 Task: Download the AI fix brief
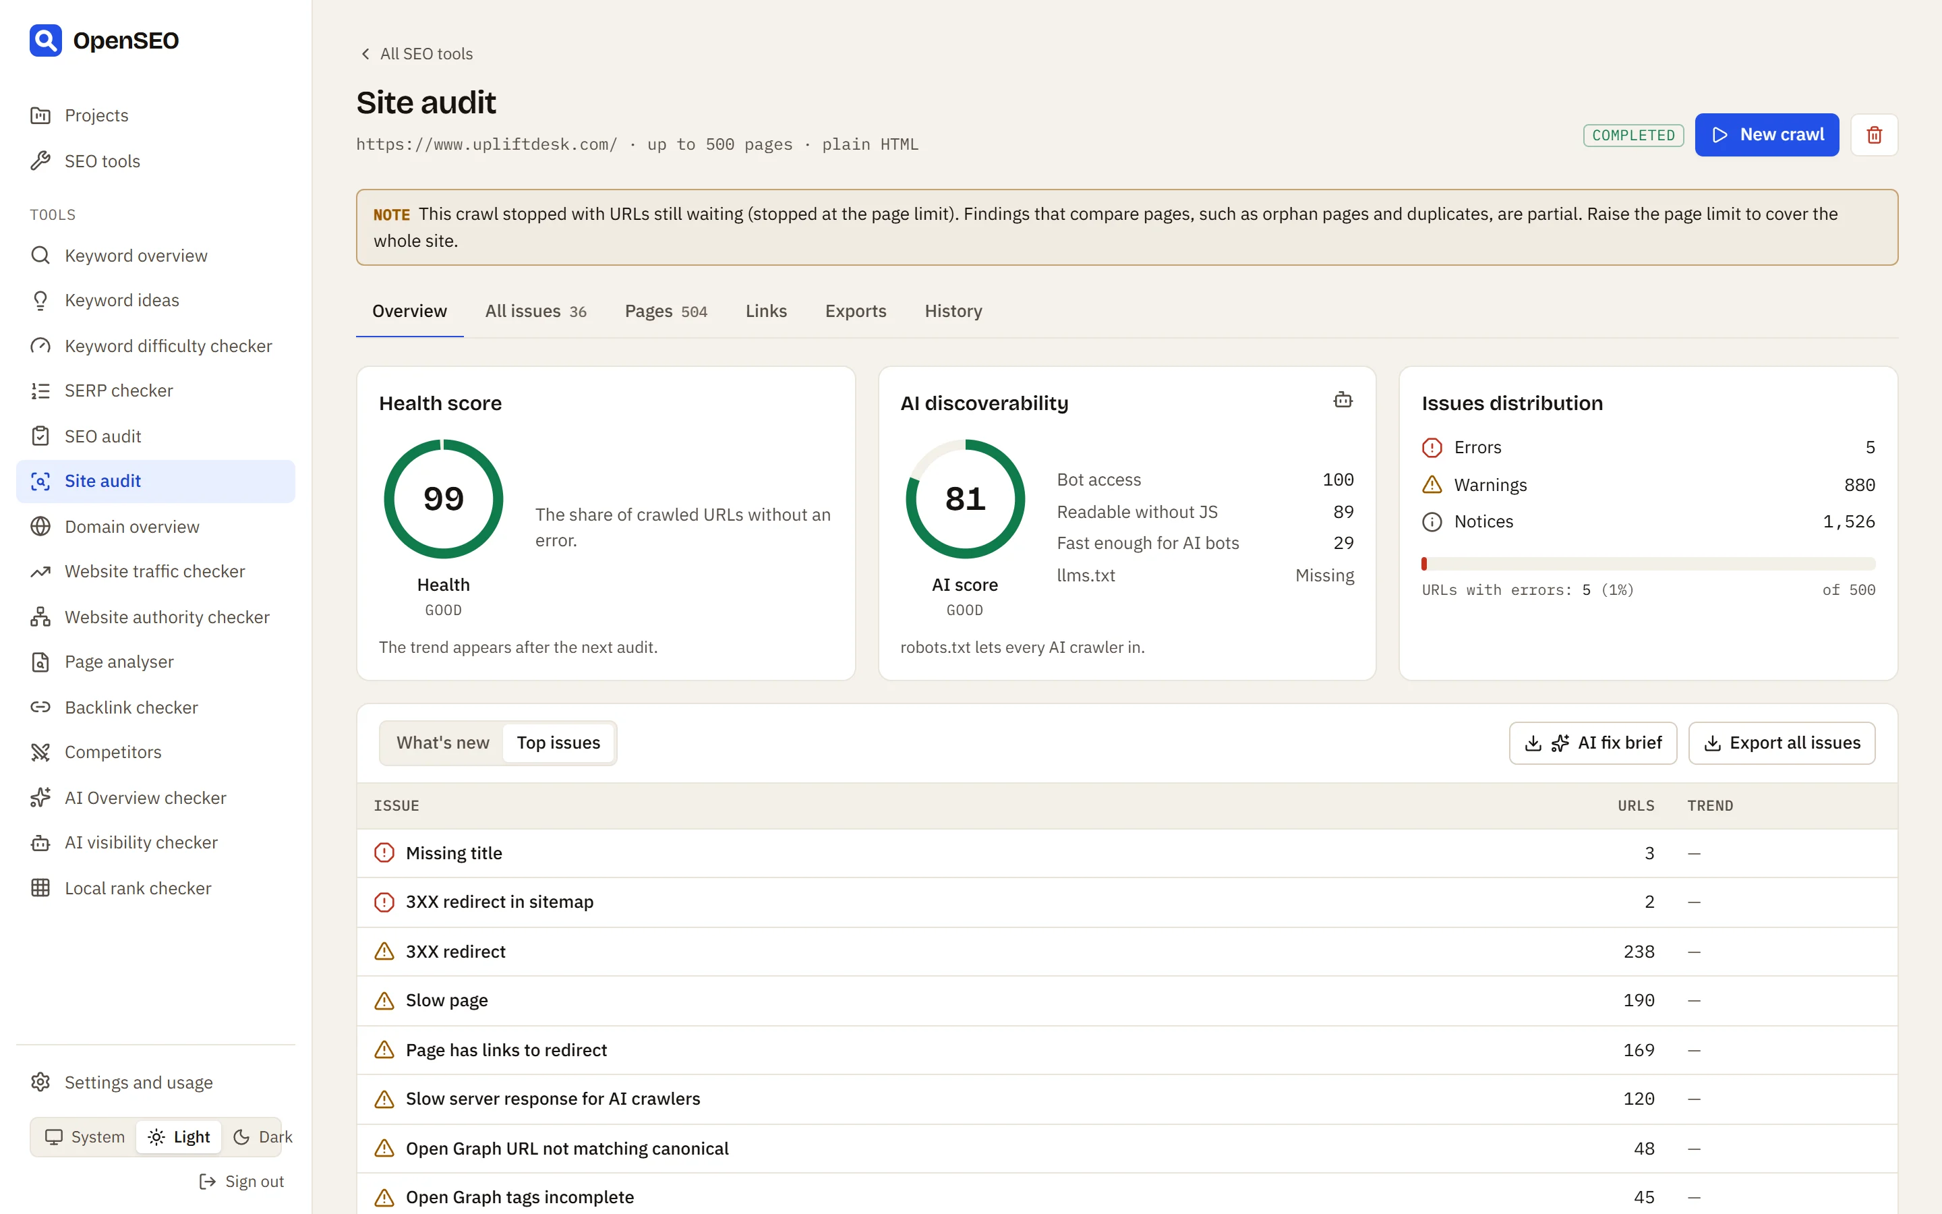click(x=1593, y=743)
